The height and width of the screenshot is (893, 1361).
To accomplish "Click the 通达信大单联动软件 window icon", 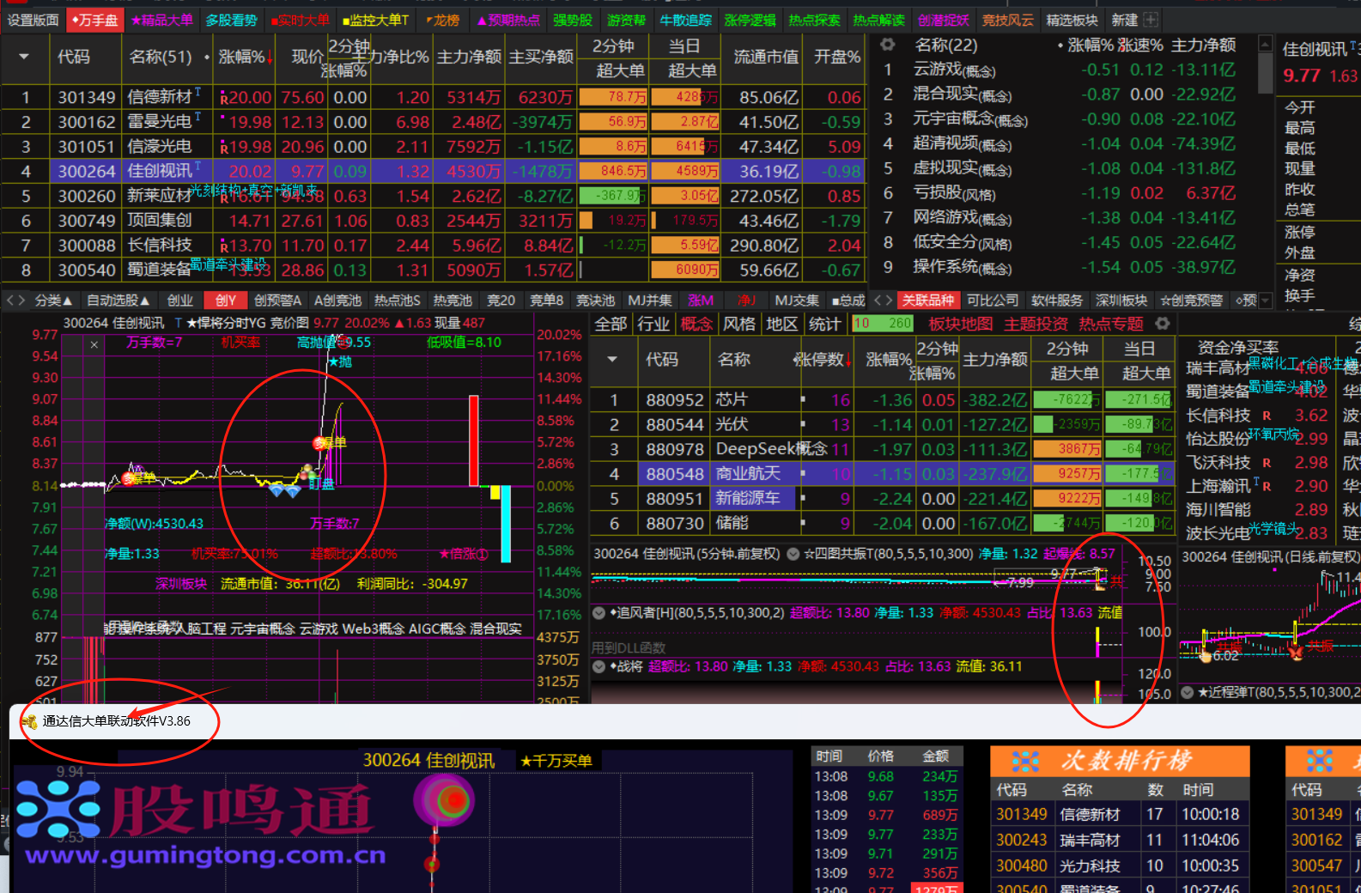I will click(x=29, y=721).
